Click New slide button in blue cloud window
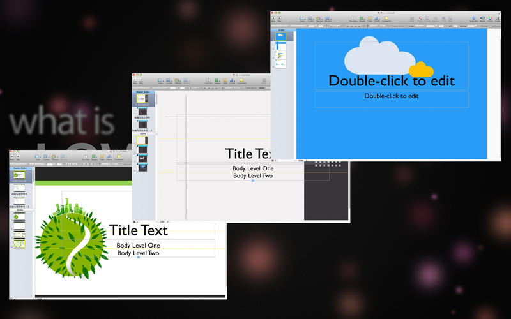 [273, 19]
